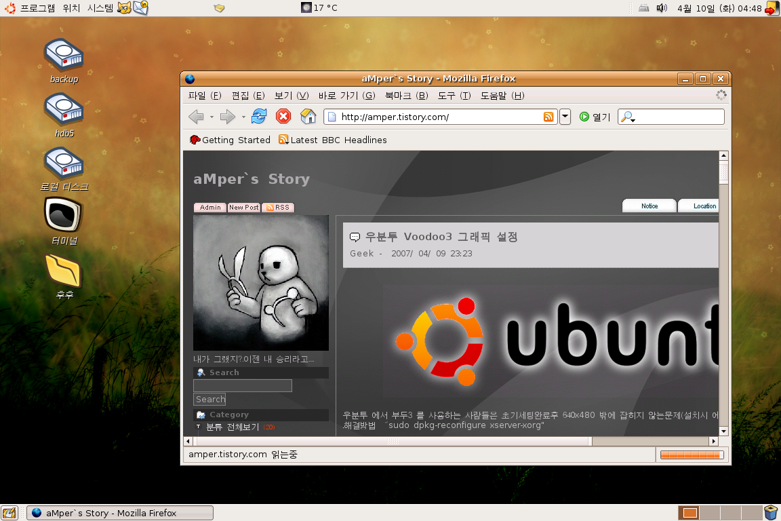
Task: Open the 편집 (E) menu
Action: coord(248,95)
